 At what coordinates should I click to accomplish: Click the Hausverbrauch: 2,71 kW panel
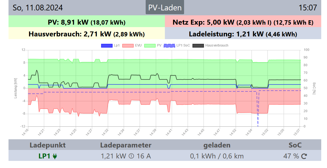tap(86, 33)
